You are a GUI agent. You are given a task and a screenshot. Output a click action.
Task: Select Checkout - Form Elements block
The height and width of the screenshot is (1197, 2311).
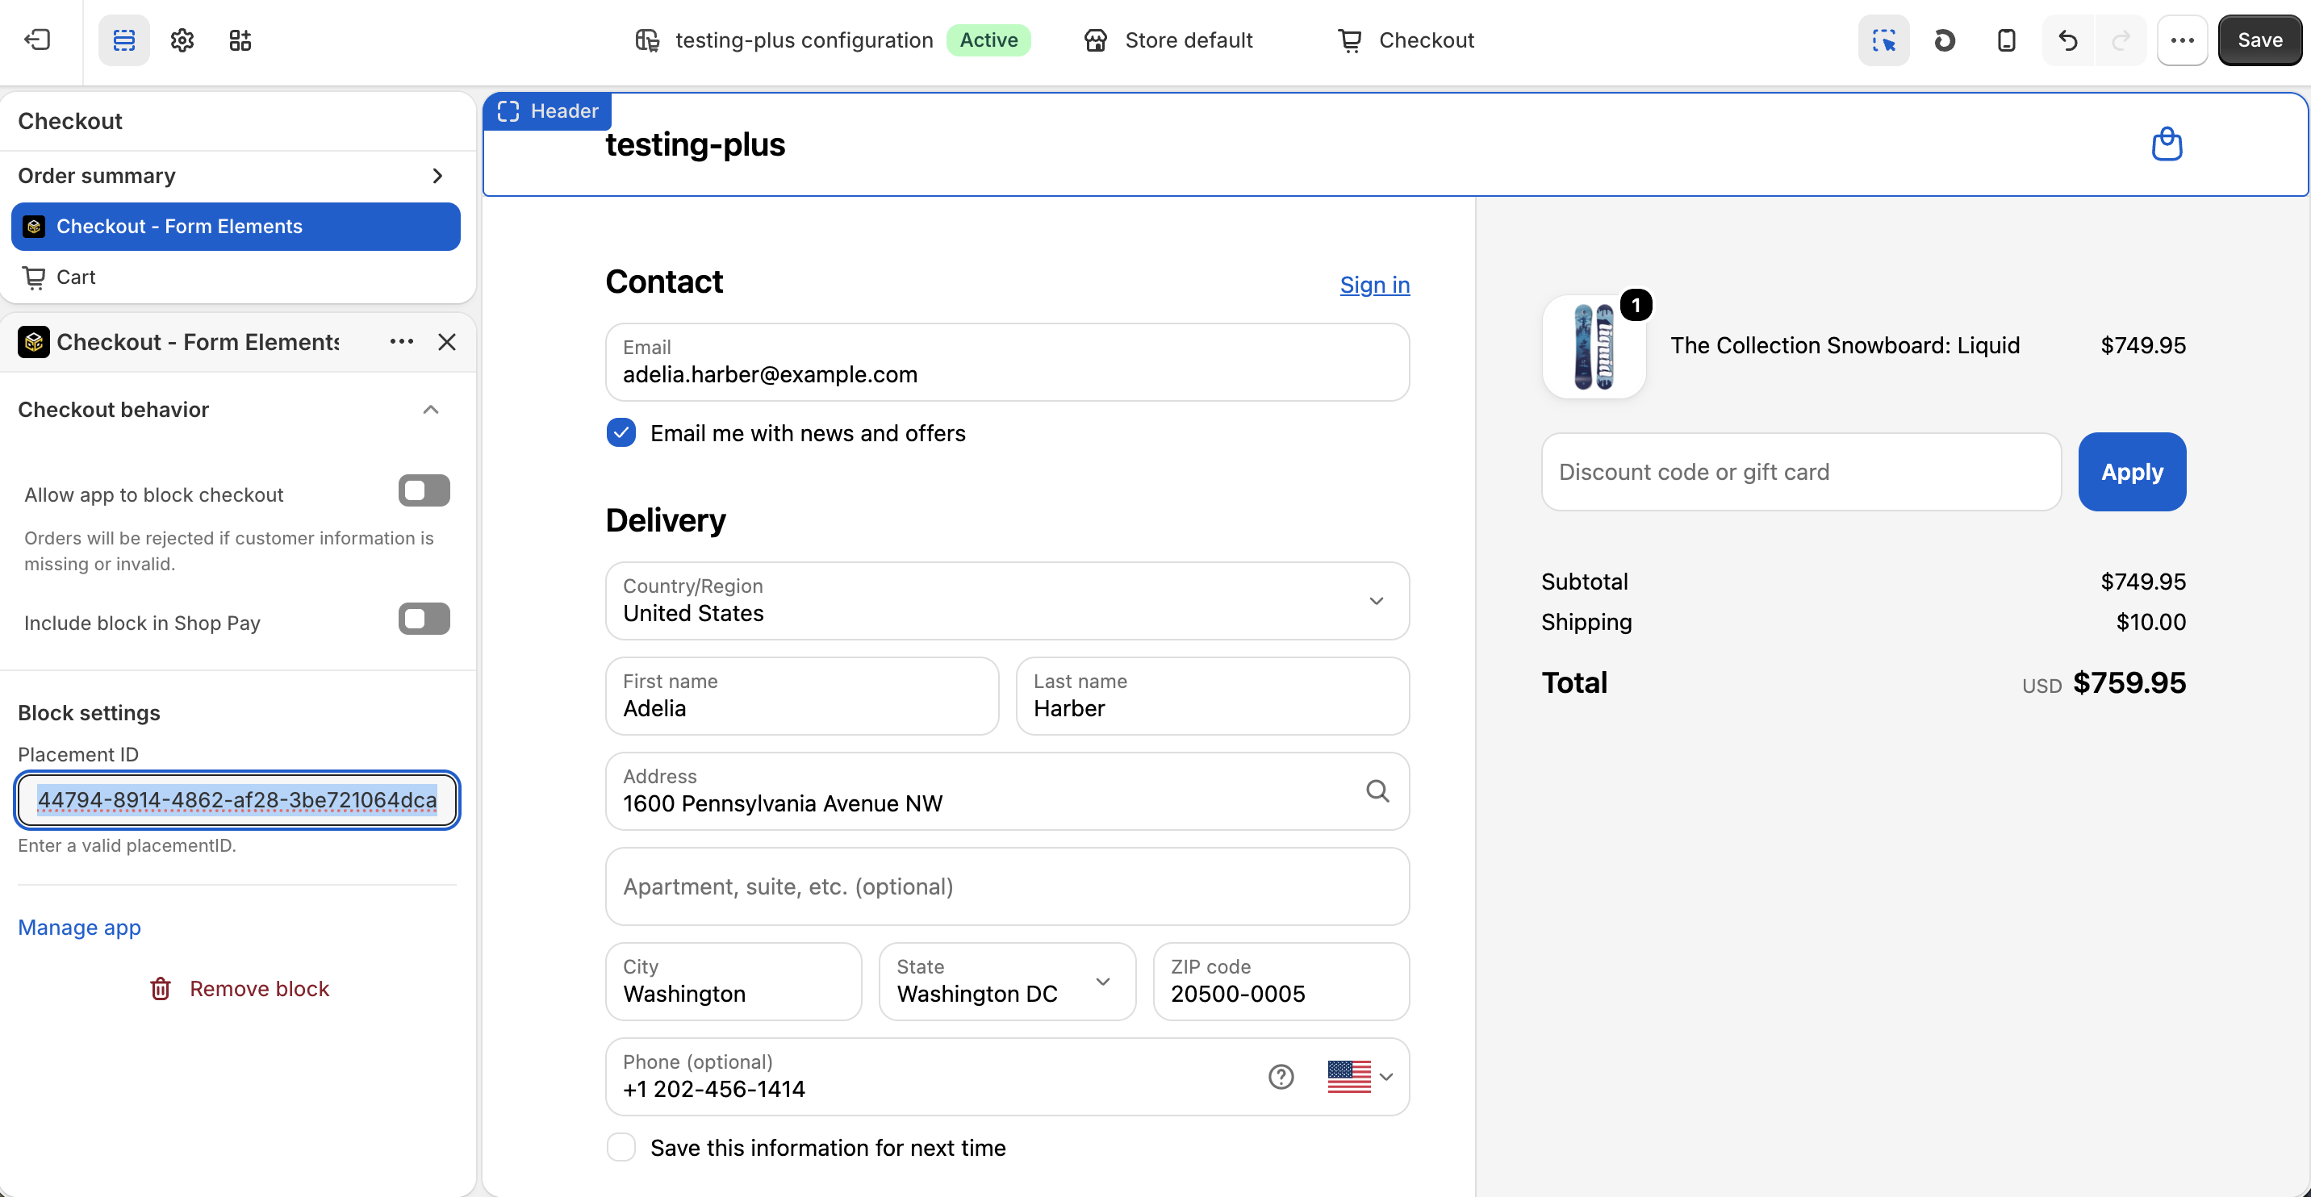coord(236,226)
